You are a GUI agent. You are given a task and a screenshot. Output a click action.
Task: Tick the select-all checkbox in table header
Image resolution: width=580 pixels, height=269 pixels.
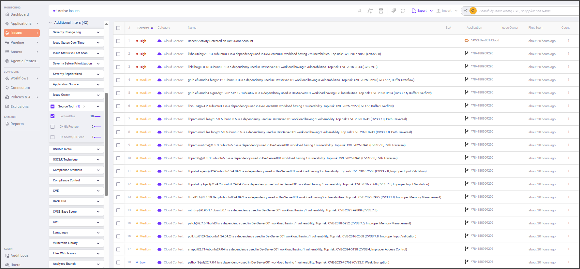(x=118, y=28)
